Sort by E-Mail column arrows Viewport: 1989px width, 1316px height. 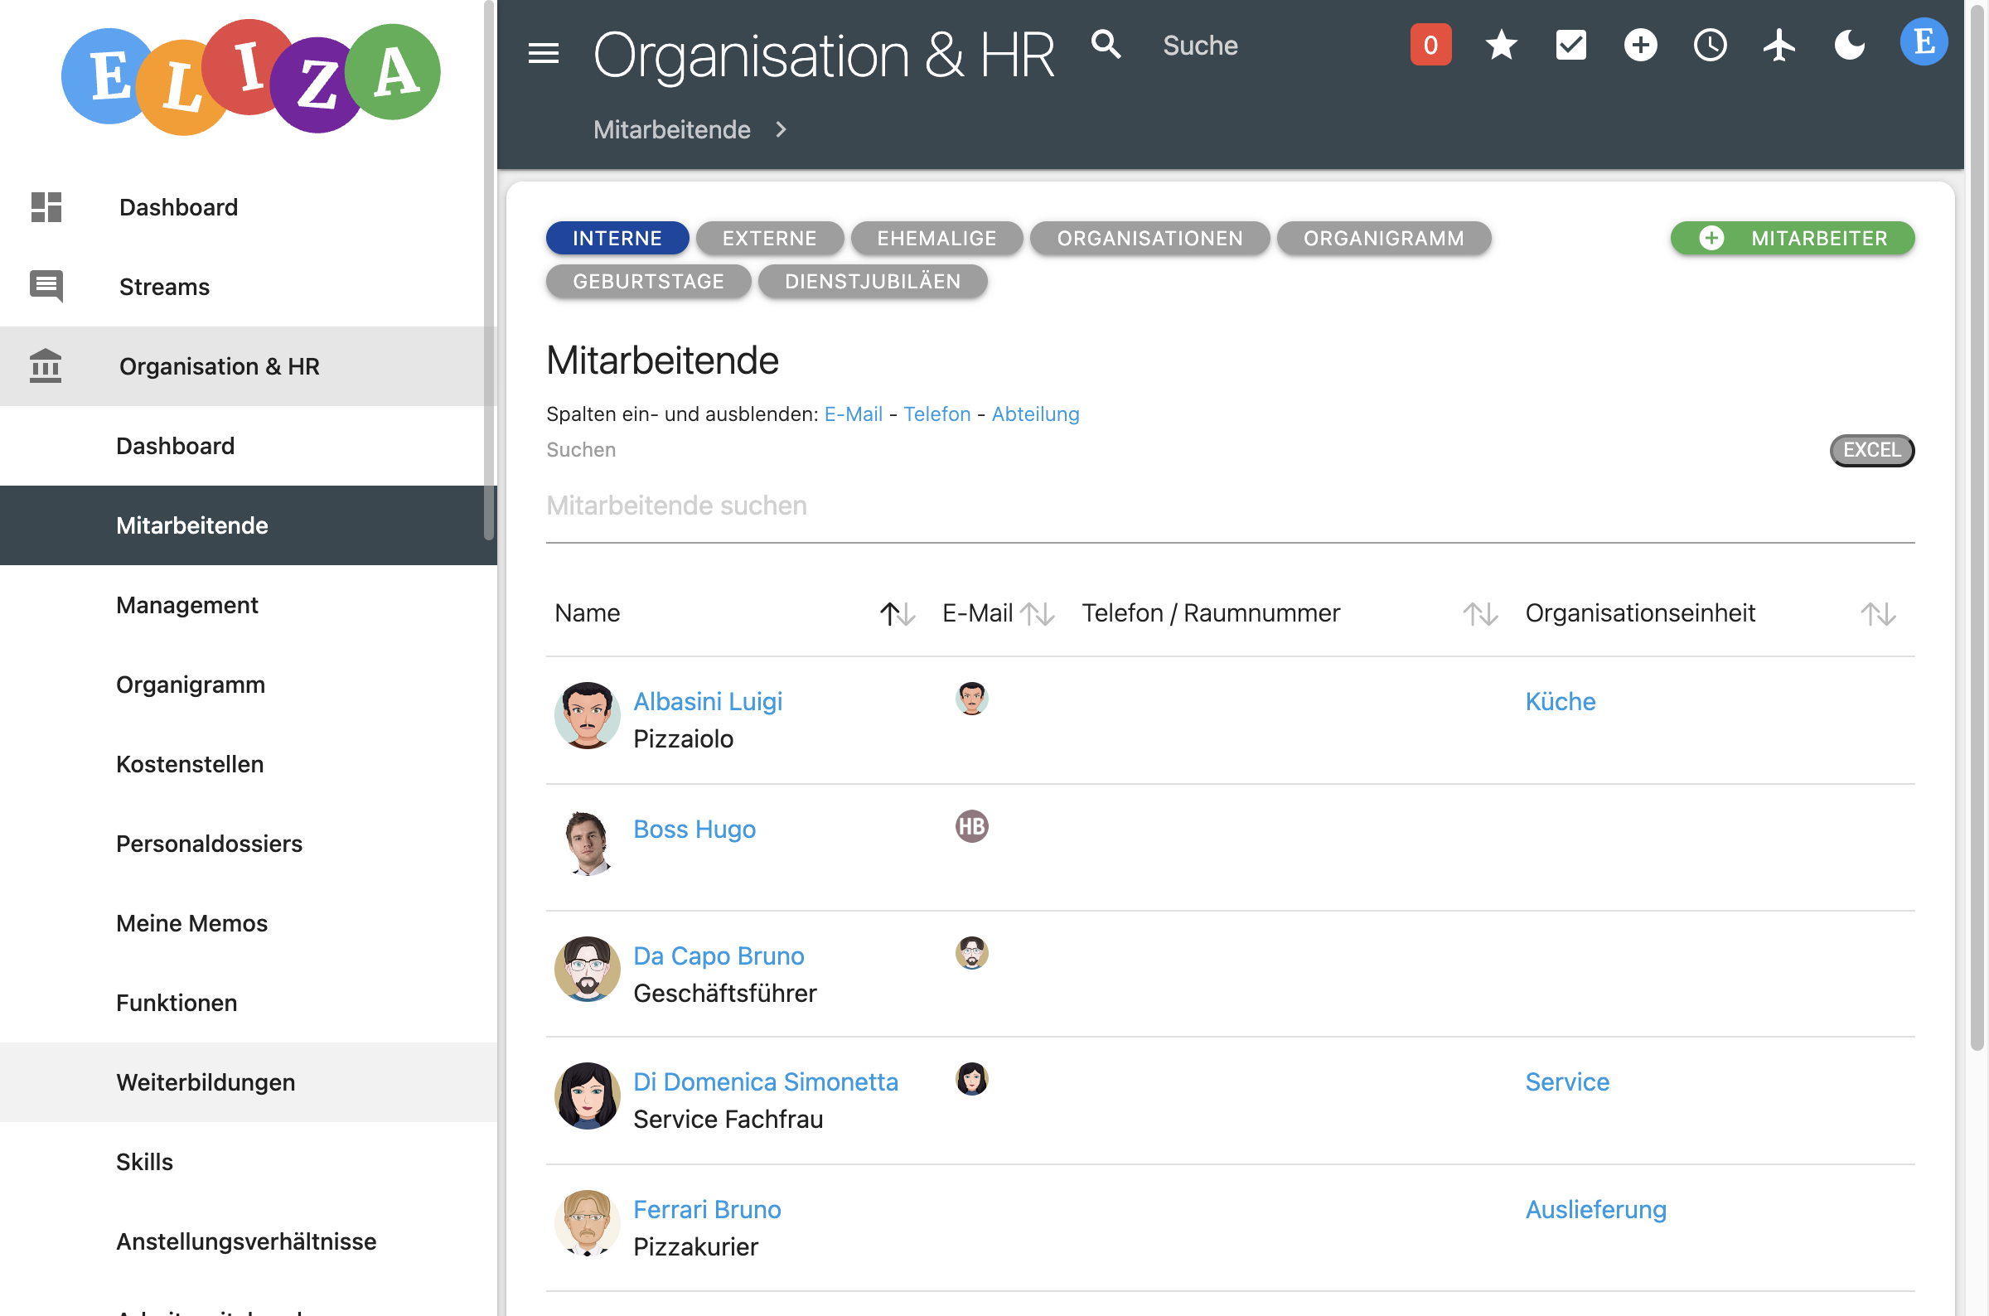pyautogui.click(x=1037, y=614)
